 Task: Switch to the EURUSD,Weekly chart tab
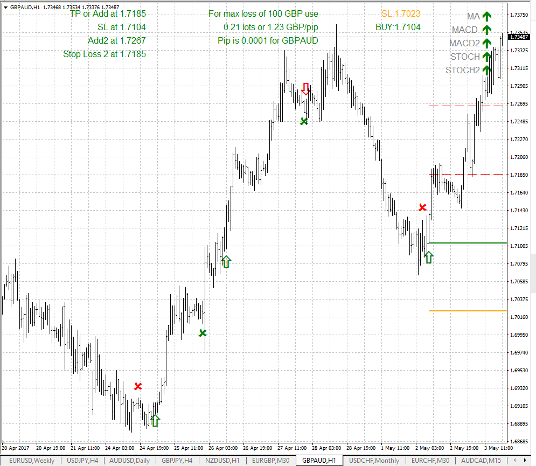tap(31, 461)
